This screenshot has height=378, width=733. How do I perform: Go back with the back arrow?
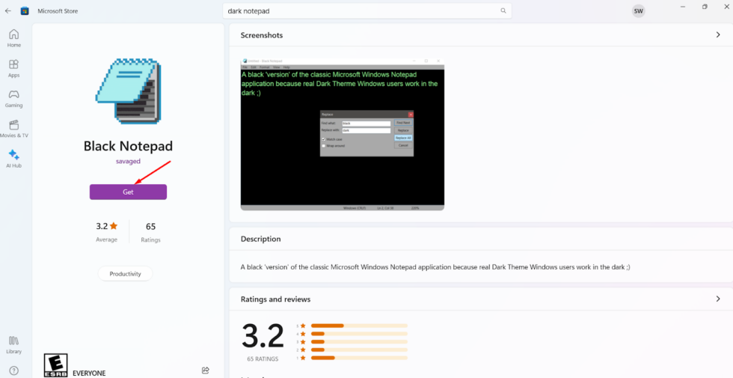click(x=8, y=10)
